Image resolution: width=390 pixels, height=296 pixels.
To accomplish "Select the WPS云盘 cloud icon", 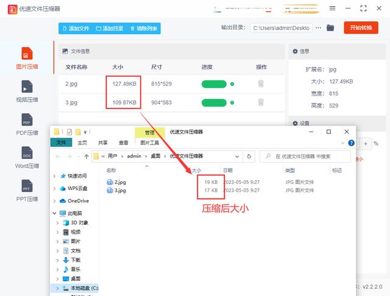I will point(63,188).
